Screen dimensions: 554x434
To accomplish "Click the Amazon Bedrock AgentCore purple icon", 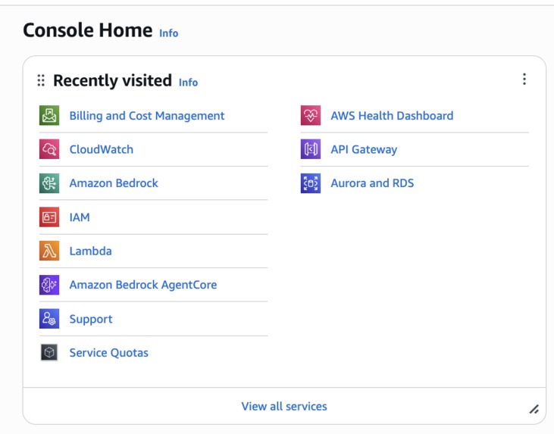I will coord(49,285).
